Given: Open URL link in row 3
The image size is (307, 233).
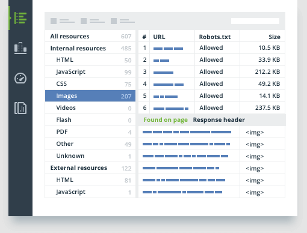Looking at the screenshot, I should click(x=163, y=73).
